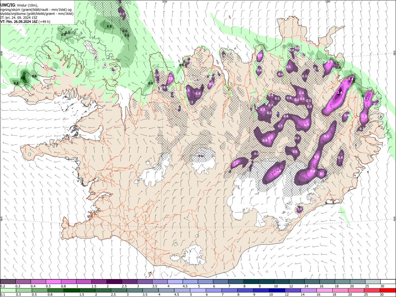Select the upper-row white swatch labeled 30
This screenshot has width=396, height=297.
pyautogui.click(x=388, y=282)
